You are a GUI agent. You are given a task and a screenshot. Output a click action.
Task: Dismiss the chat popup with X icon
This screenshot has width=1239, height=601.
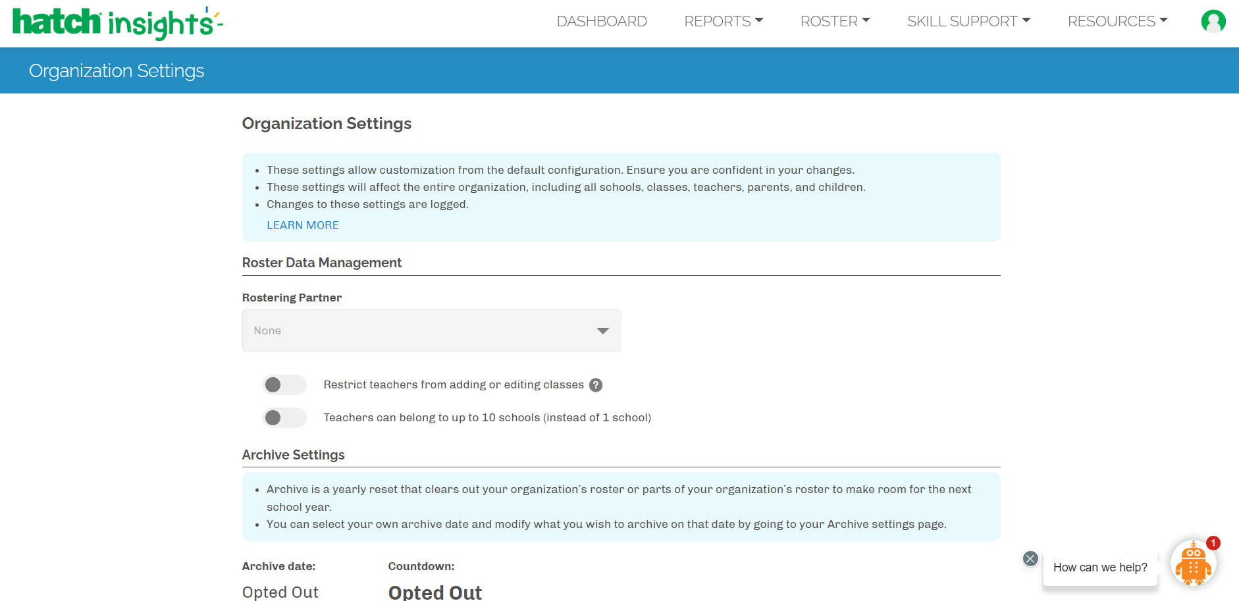[1030, 559]
